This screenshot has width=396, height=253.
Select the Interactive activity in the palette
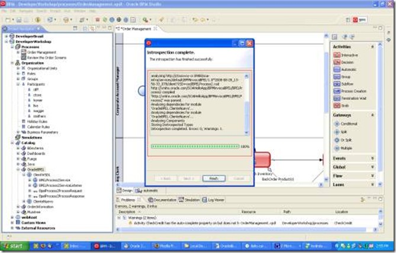(x=346, y=55)
